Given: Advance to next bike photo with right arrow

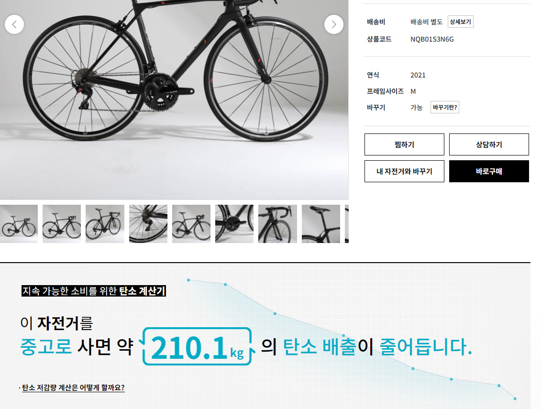Looking at the screenshot, I should 333,24.
